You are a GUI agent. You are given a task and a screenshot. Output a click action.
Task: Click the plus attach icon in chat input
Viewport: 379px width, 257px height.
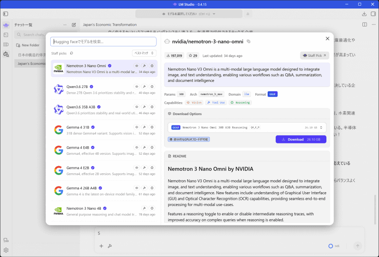click(101, 246)
